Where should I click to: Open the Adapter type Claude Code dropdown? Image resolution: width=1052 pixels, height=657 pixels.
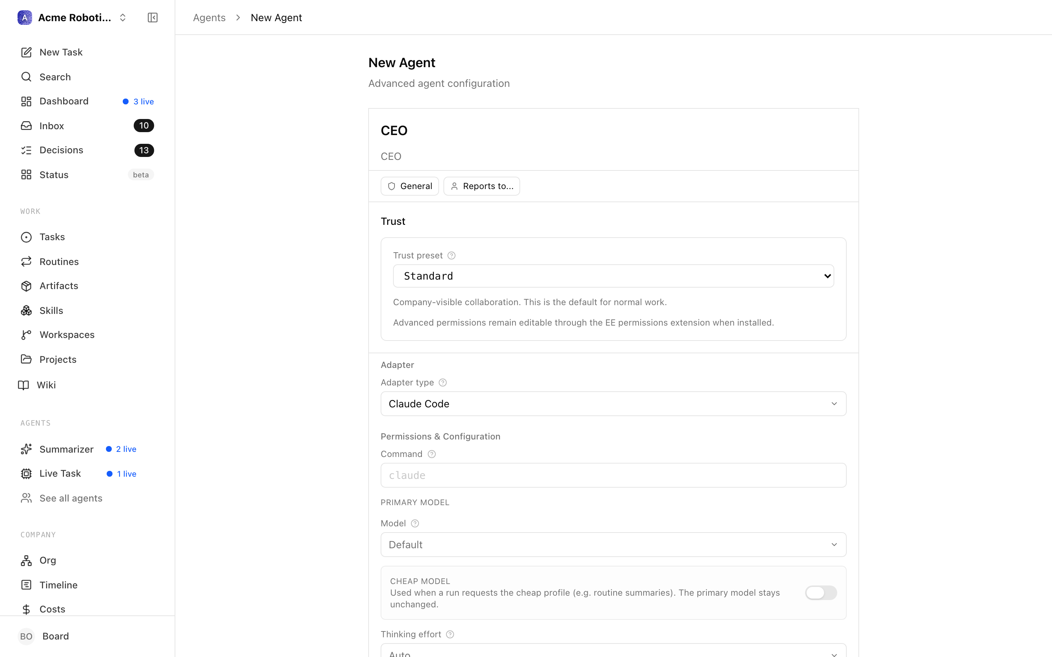point(613,404)
